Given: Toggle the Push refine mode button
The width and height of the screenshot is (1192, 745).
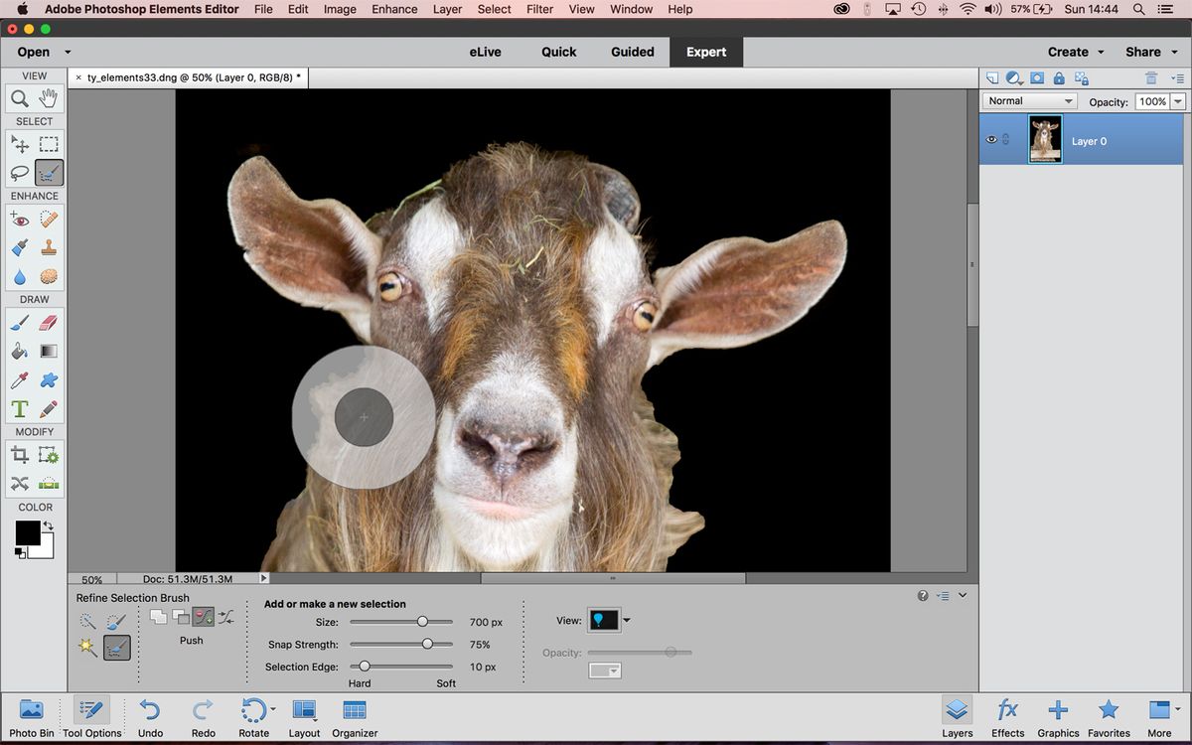Looking at the screenshot, I should pyautogui.click(x=204, y=616).
